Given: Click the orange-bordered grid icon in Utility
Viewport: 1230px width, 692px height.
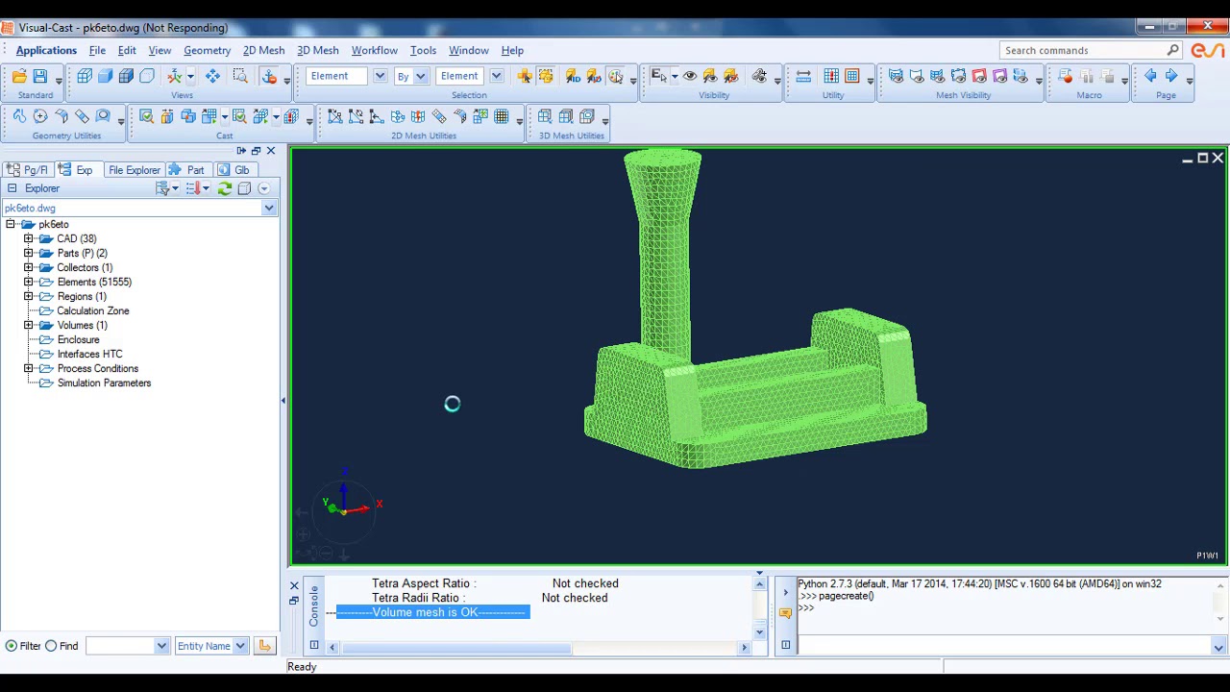Looking at the screenshot, I should coord(852,76).
